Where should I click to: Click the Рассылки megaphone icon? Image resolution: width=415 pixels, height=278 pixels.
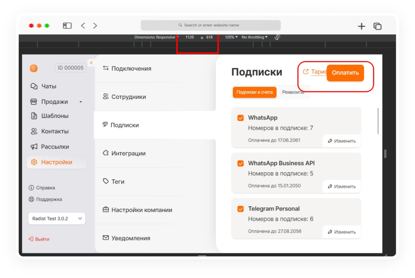(34, 147)
